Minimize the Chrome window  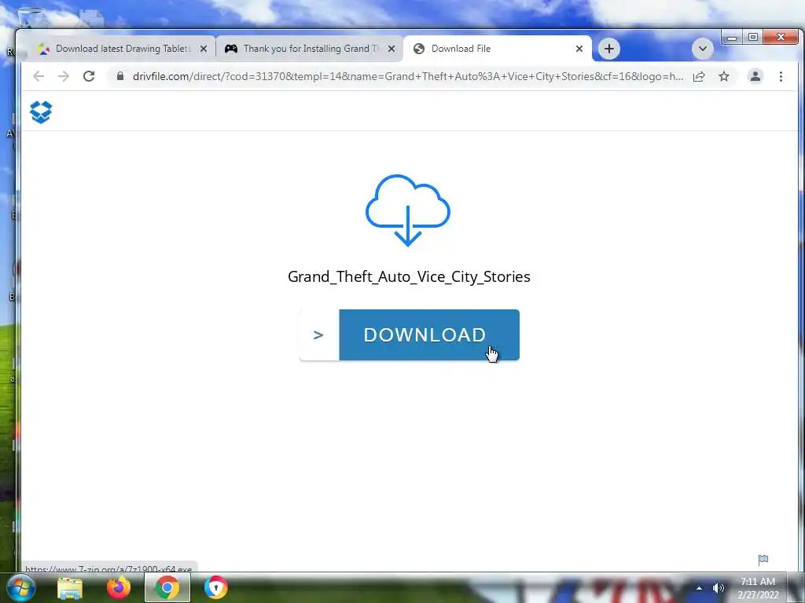click(732, 37)
